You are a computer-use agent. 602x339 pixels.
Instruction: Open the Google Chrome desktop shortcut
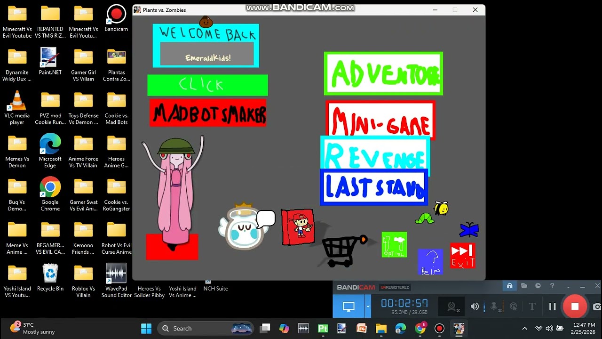point(50,195)
